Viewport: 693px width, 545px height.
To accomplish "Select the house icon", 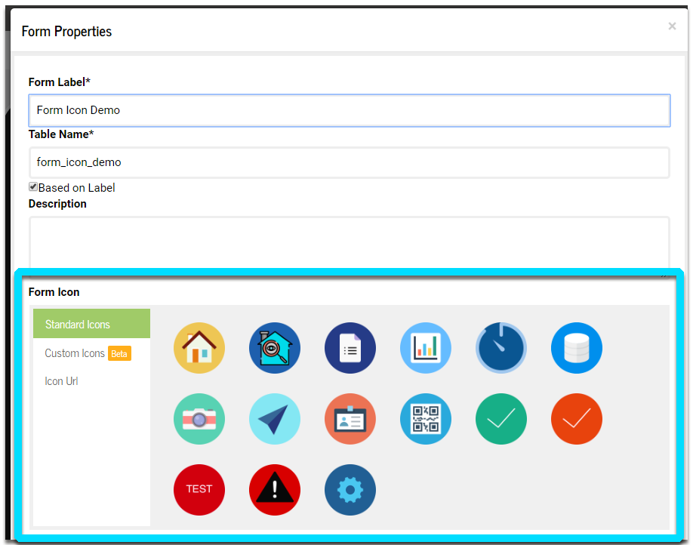I will [199, 348].
